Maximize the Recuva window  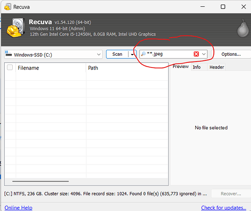tap(223, 7)
